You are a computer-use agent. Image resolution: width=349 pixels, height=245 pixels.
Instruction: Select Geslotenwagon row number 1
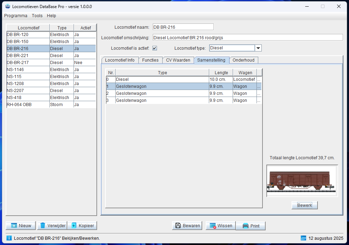pyautogui.click(x=184, y=86)
